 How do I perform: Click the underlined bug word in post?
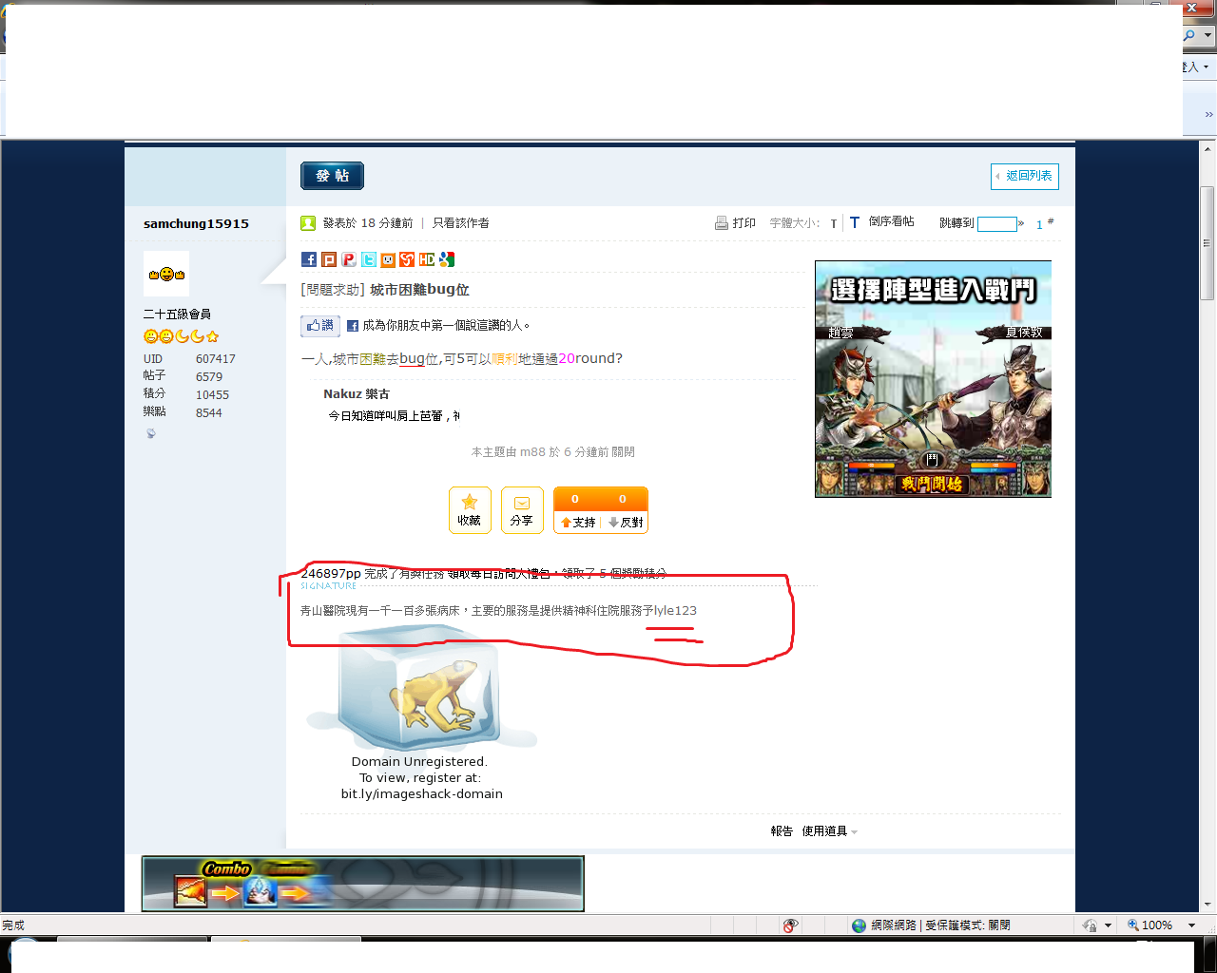[x=412, y=359]
